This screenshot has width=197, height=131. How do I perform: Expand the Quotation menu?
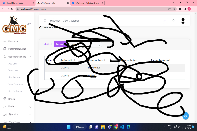point(30,114)
